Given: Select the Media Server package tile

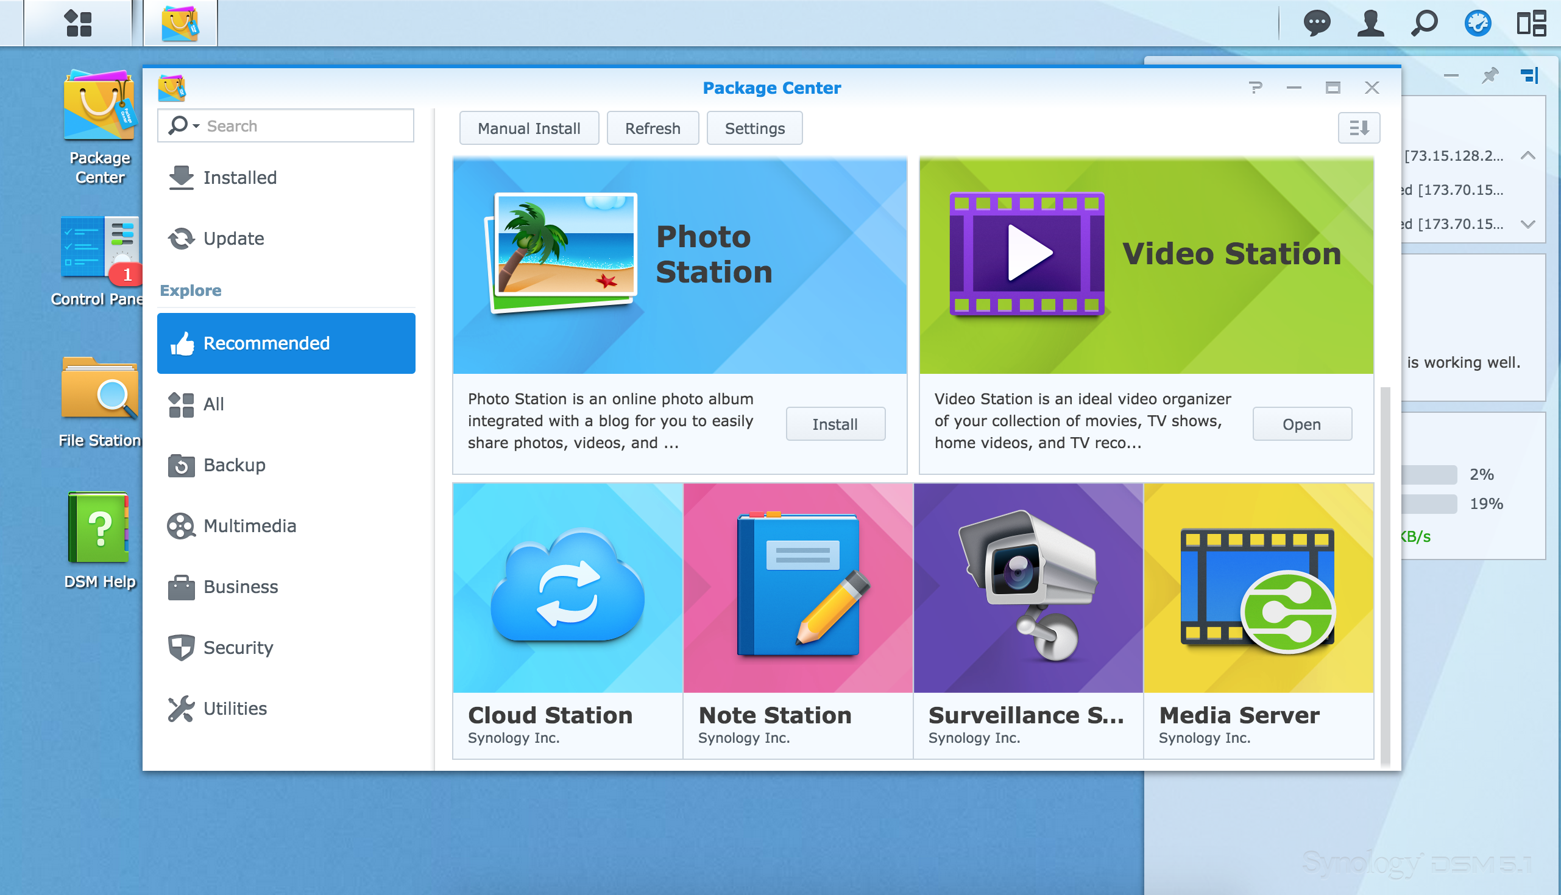Looking at the screenshot, I should (1258, 621).
